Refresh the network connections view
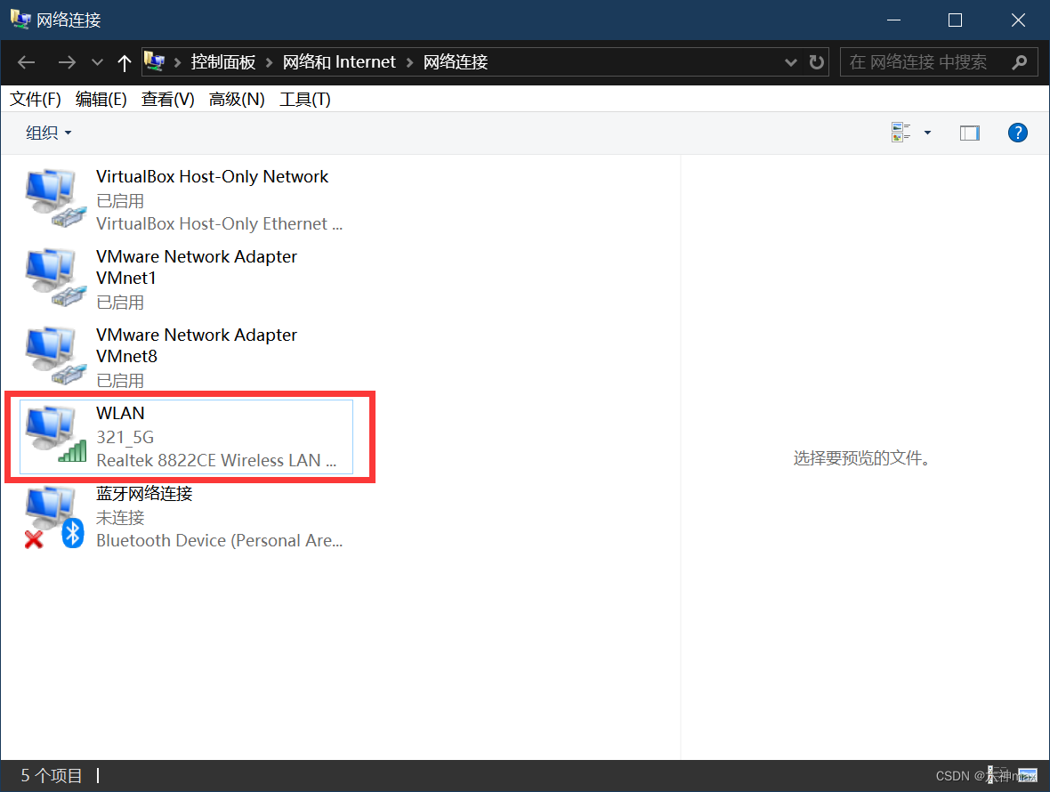This screenshot has height=792, width=1050. click(816, 62)
